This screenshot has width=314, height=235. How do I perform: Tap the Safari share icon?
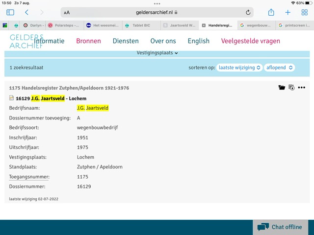[x=271, y=12]
